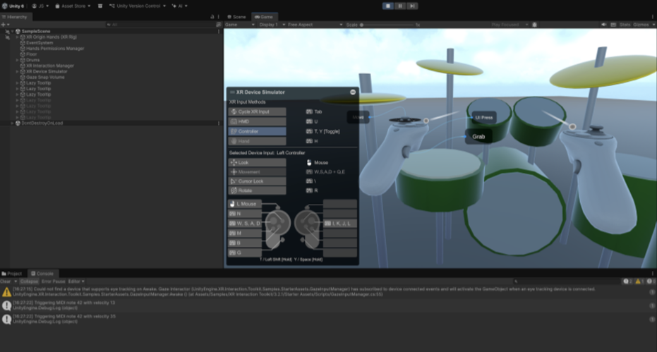Step forward one frame
657x352 pixels.
click(412, 6)
